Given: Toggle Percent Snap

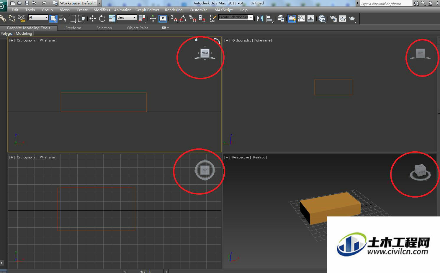Looking at the screenshot, I should tap(193, 19).
